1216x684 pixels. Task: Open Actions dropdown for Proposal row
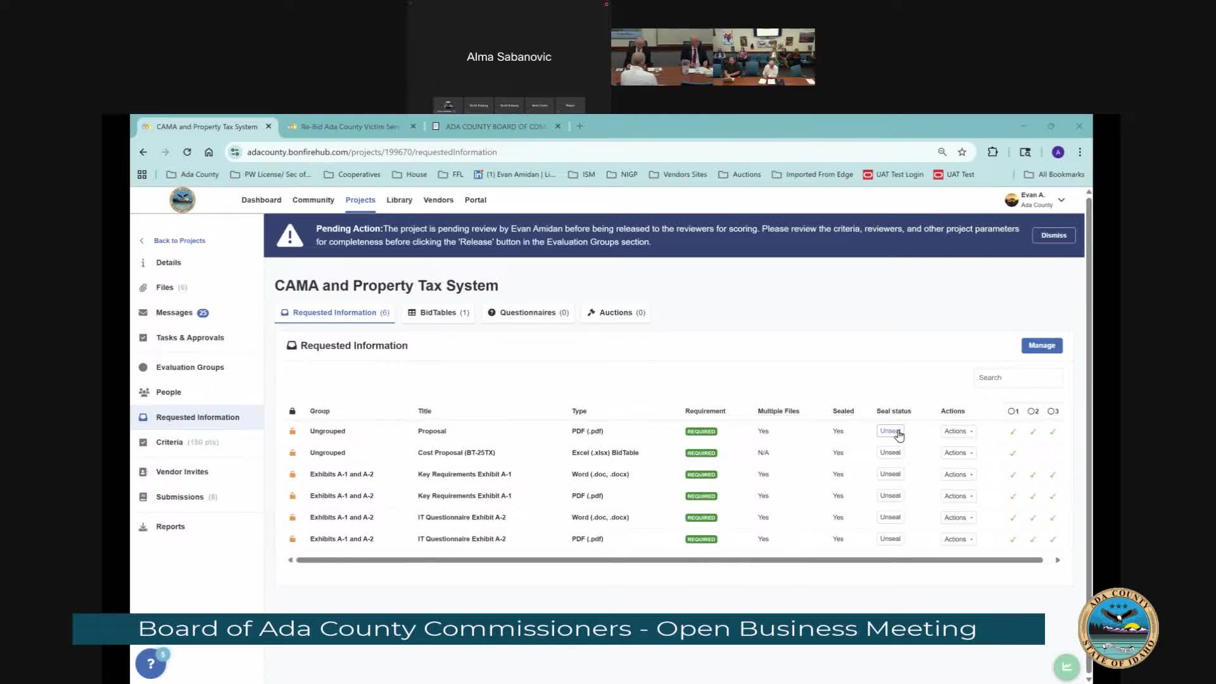(x=958, y=431)
